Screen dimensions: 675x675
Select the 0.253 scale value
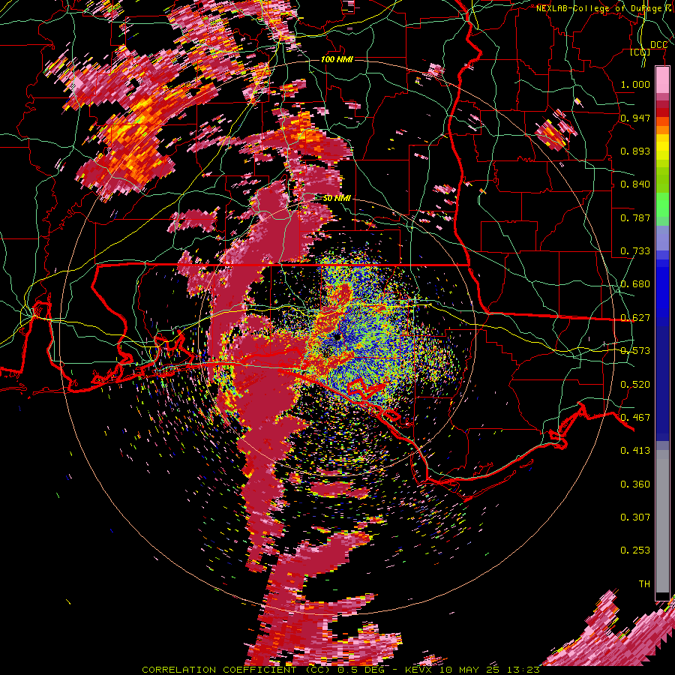point(635,550)
